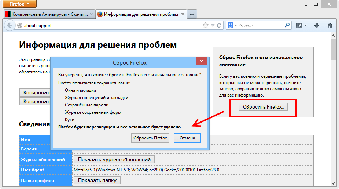Click the Журнал обновлений row label
The image size is (339, 189).
(43, 160)
